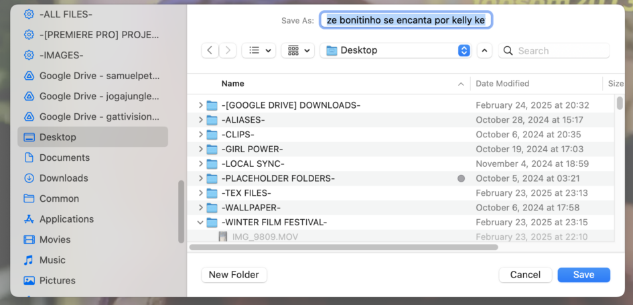The width and height of the screenshot is (633, 305).
Task: Select Applications in the sidebar
Action: point(66,219)
